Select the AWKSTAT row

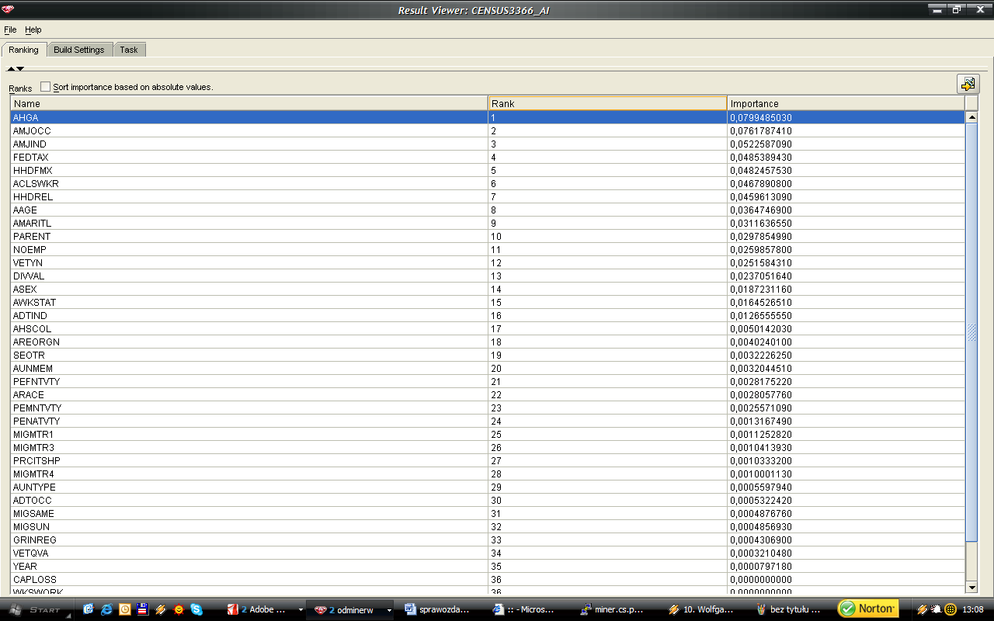point(488,302)
